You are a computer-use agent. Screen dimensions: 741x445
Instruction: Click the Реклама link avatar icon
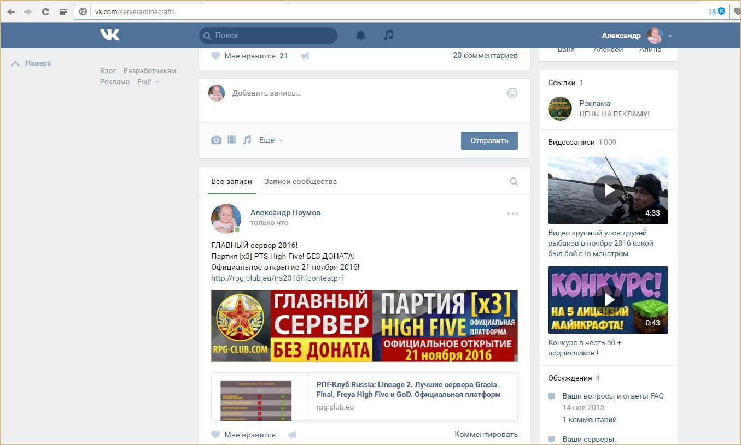point(560,109)
